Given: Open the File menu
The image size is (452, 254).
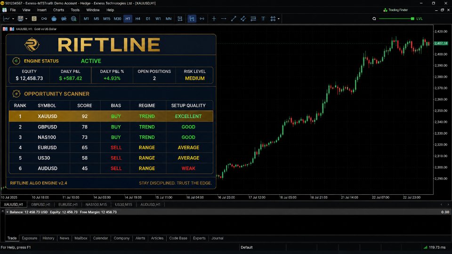Looking at the screenshot, I should 13,10.
